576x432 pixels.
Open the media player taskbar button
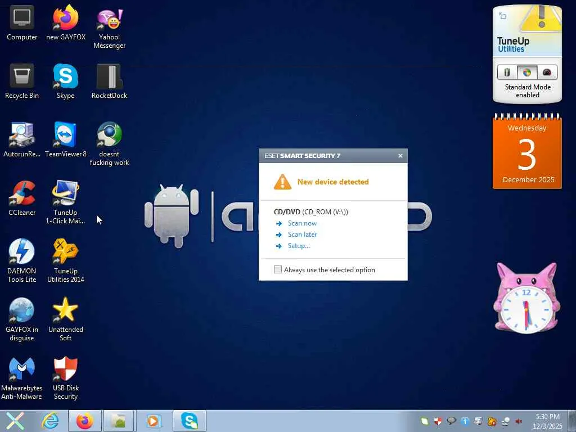point(154,421)
